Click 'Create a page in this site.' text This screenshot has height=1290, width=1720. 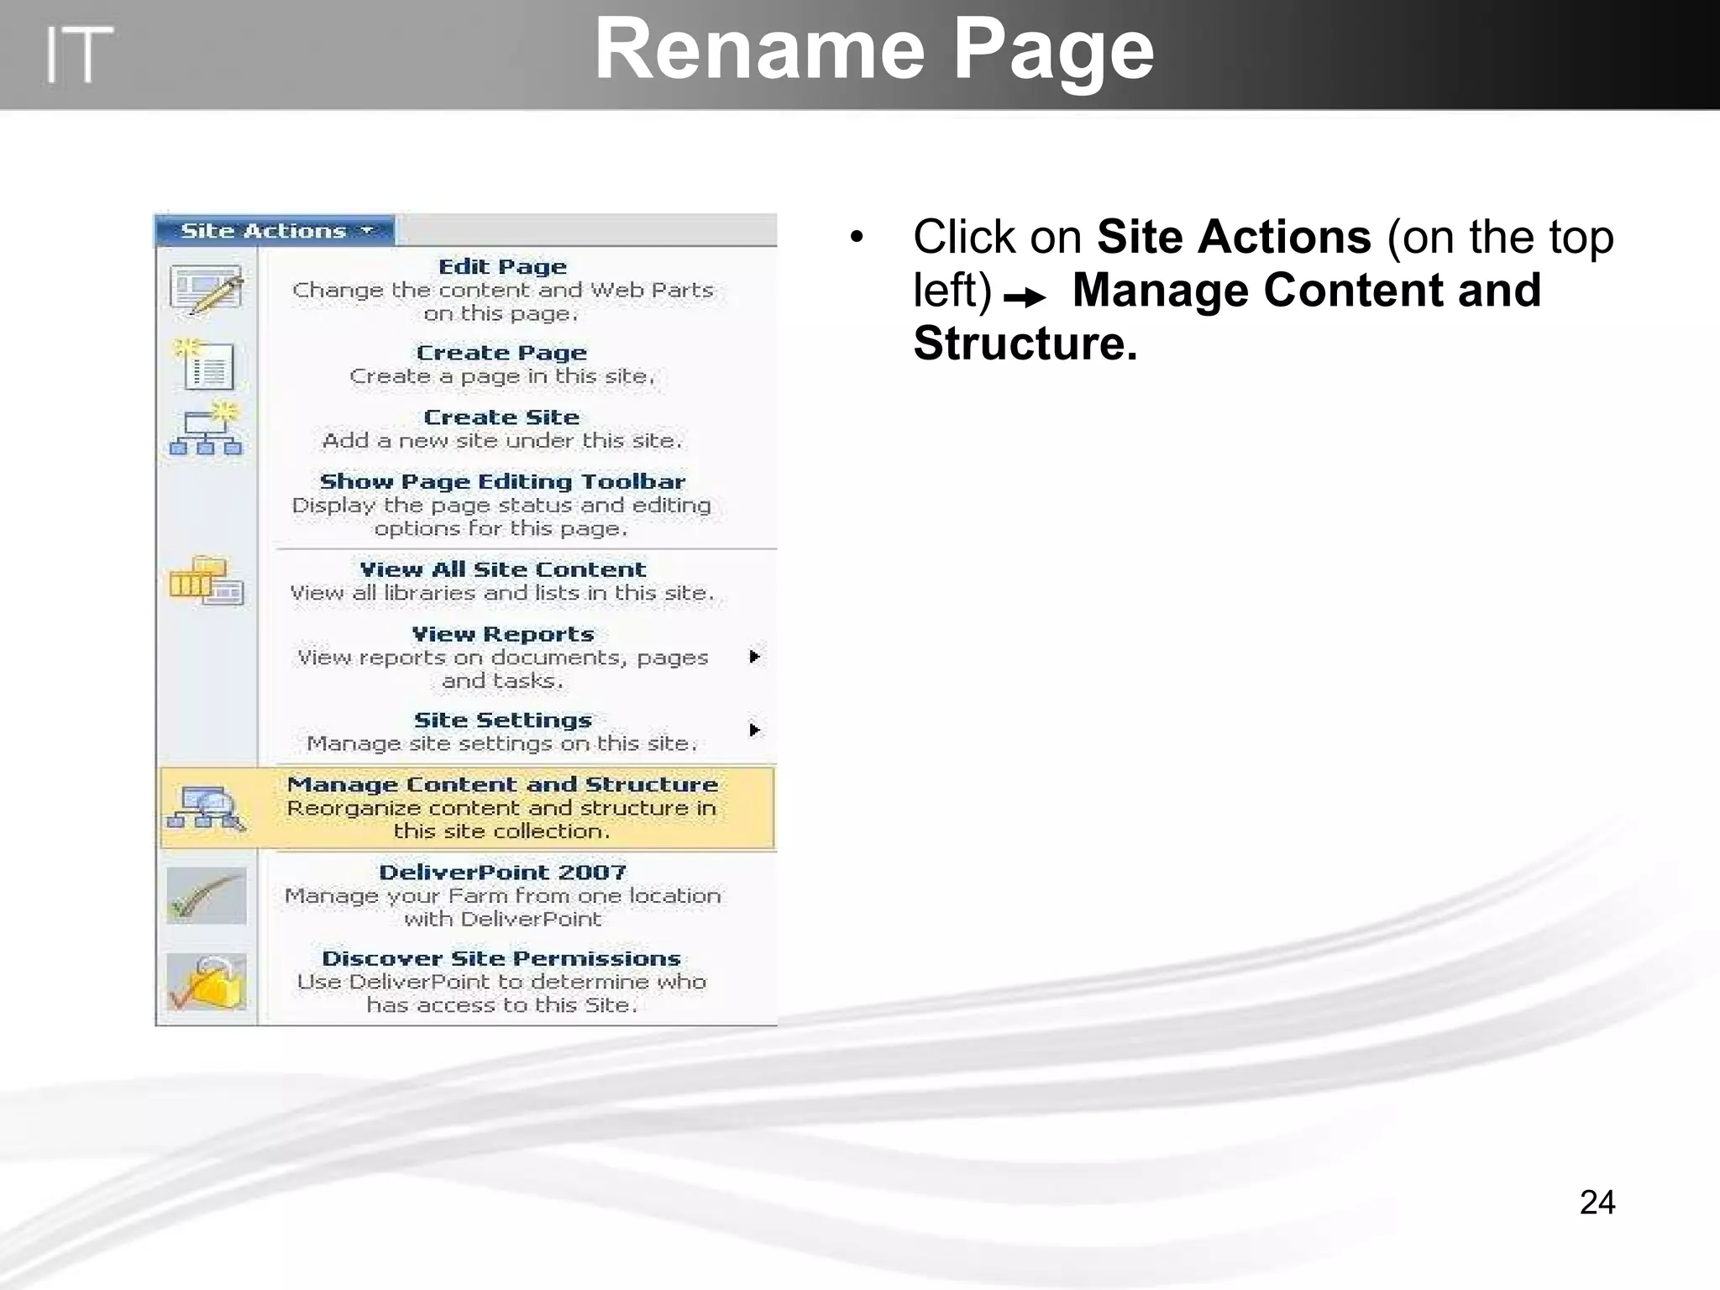coord(502,376)
